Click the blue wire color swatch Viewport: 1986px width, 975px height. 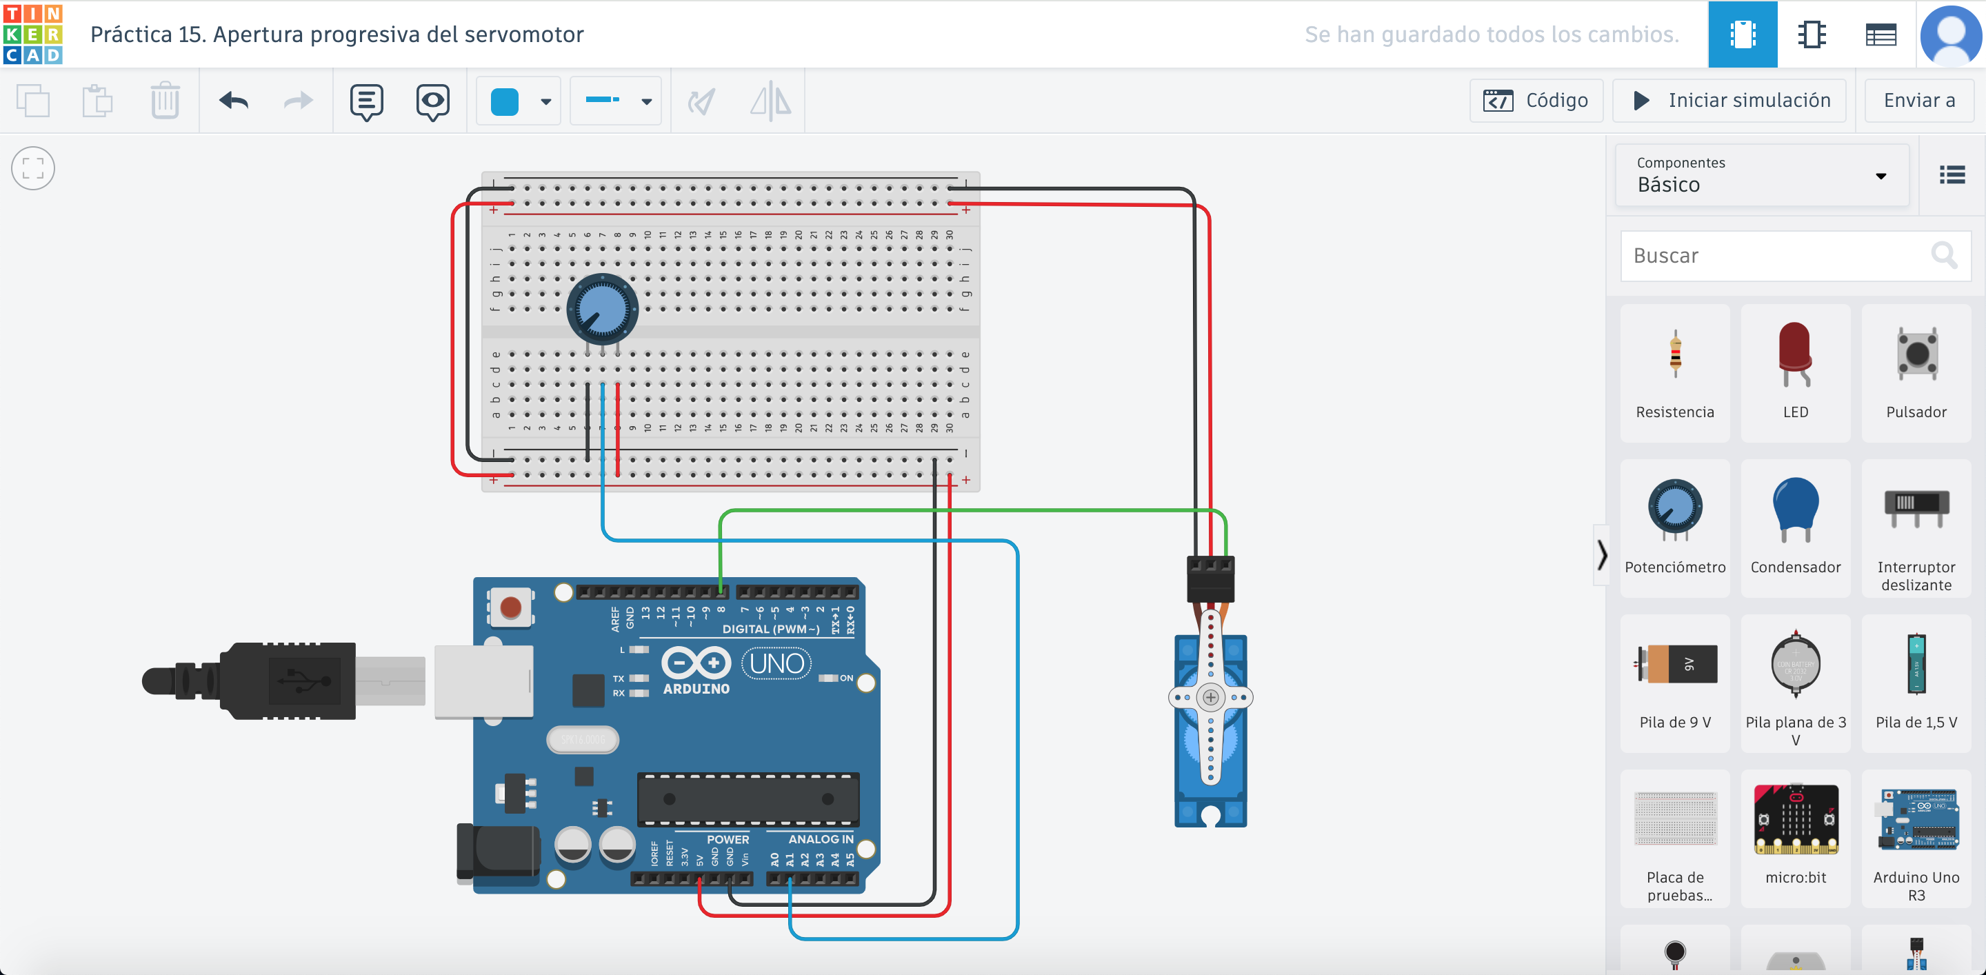tap(505, 101)
